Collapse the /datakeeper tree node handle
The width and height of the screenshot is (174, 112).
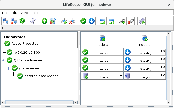tap(8, 68)
